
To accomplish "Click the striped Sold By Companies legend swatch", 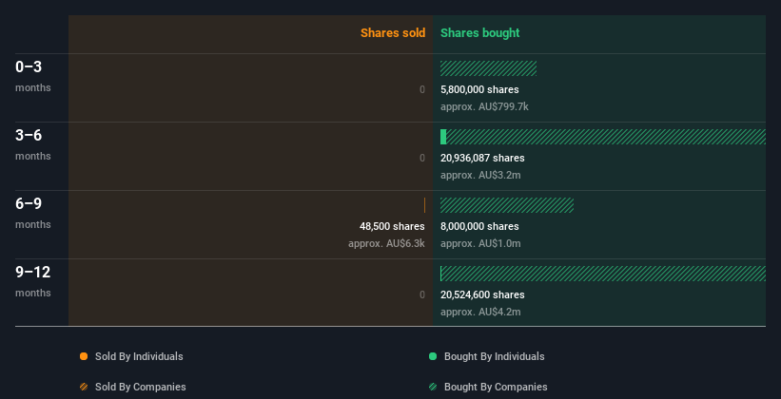I will pos(84,387).
